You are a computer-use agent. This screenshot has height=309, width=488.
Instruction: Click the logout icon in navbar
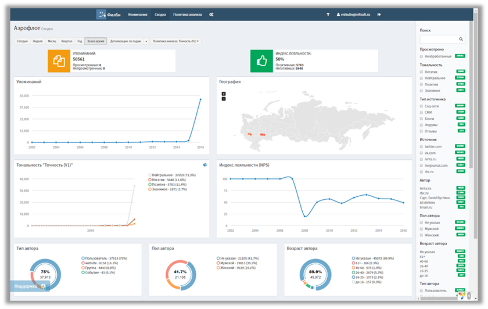379,15
